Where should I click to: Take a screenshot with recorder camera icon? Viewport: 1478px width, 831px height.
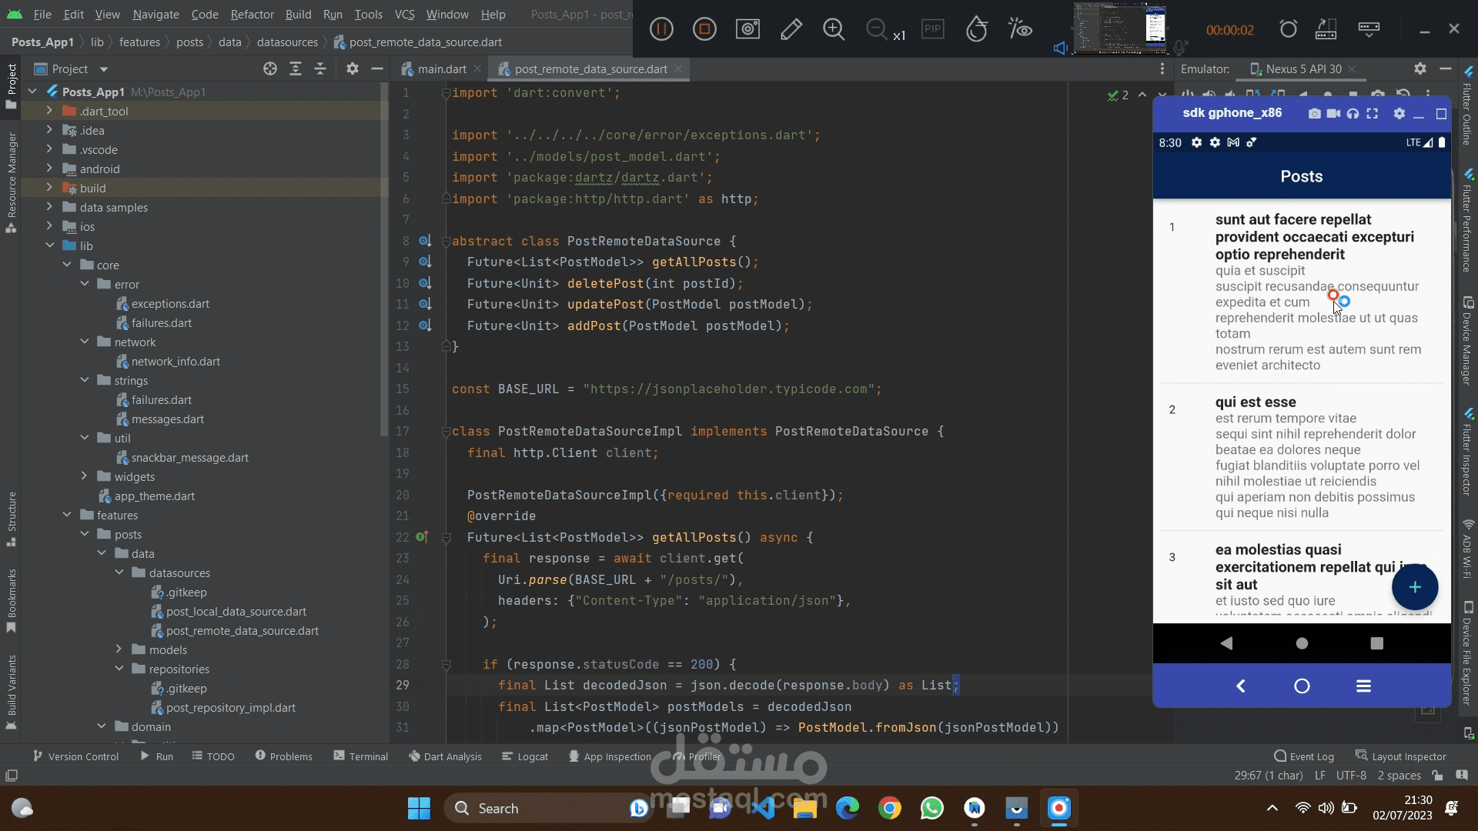click(747, 29)
